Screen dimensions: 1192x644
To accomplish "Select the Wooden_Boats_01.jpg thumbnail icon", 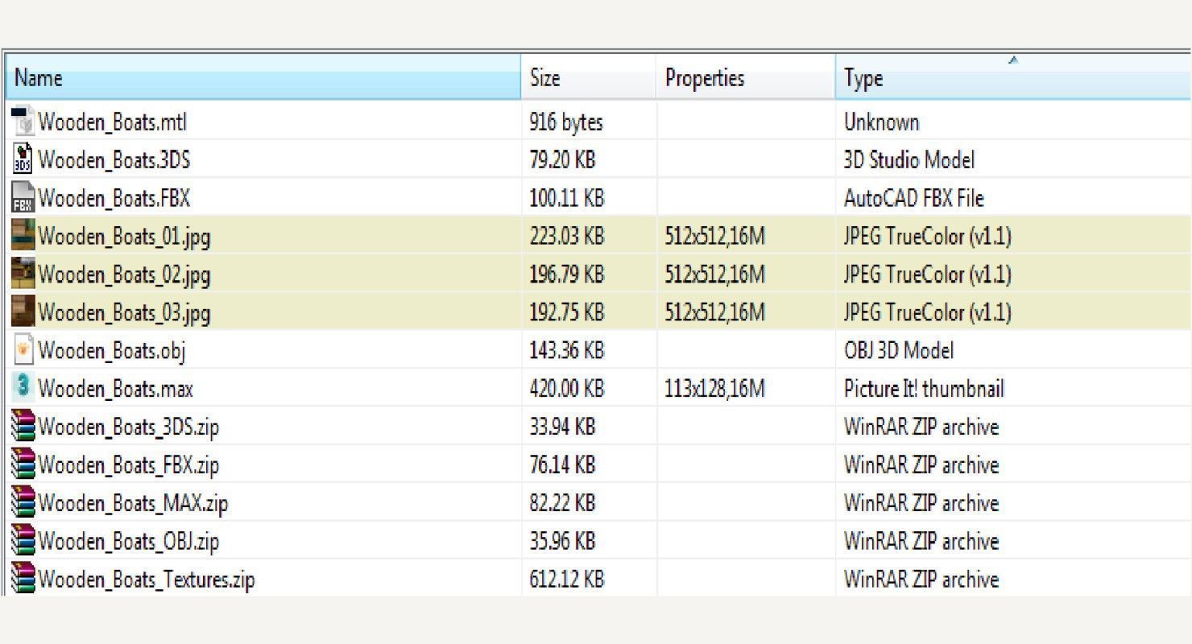I will point(23,236).
